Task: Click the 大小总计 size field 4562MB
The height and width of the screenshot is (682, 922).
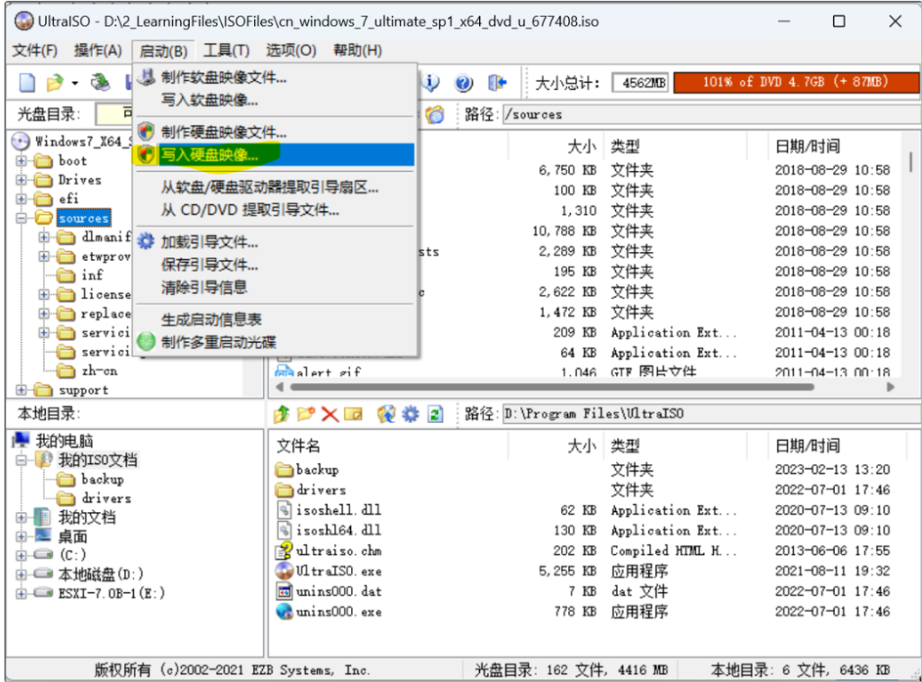Action: pos(640,83)
